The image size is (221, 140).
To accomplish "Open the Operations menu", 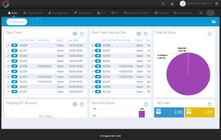I will (x=82, y=13).
